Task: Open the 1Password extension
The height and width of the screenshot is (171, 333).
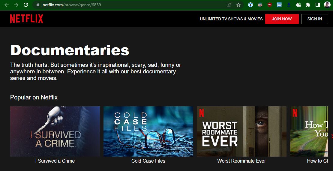Action: [x=250, y=5]
